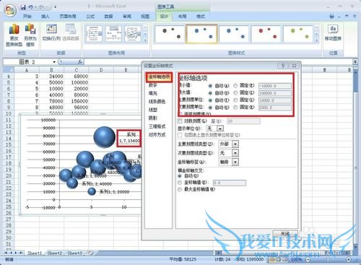This screenshot has width=361, height=265.
Task: Open the 数据 (Data) tab
Action: 108,17
